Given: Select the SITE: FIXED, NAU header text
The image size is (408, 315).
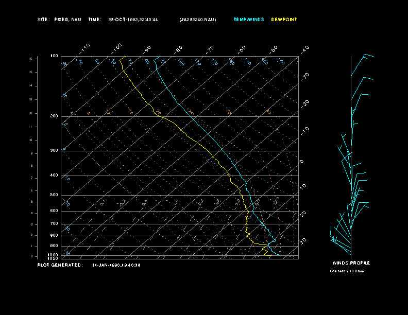Looking at the screenshot, I should (59, 20).
